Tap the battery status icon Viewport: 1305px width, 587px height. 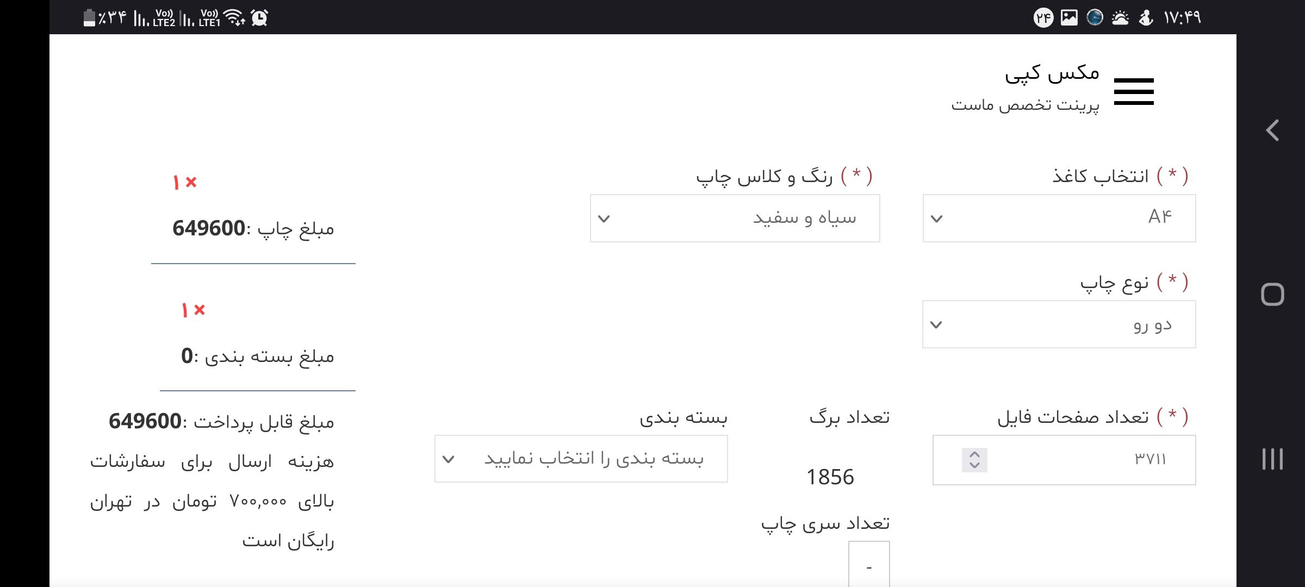[x=89, y=18]
